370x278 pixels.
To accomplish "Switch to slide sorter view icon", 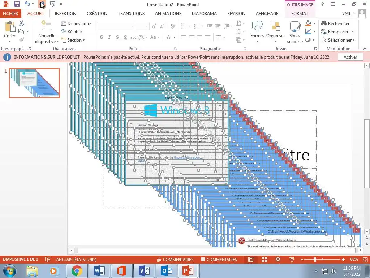I will tap(264, 259).
